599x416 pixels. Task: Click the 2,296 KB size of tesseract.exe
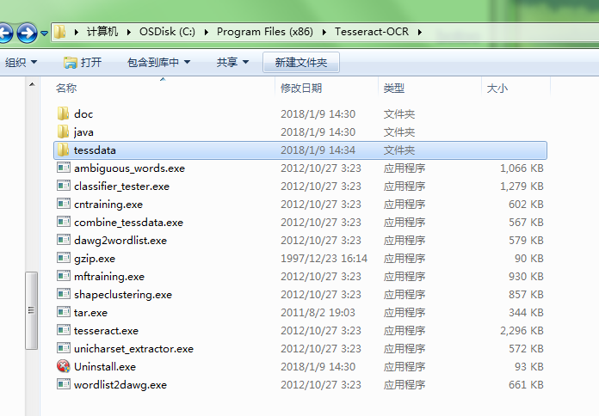coord(522,331)
